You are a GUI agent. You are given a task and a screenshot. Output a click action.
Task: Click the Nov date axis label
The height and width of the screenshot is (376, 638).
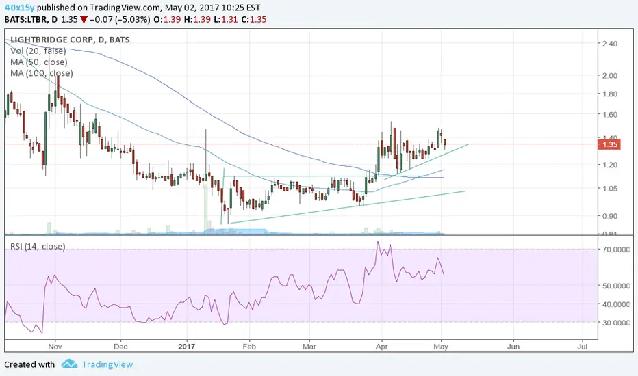pos(55,347)
